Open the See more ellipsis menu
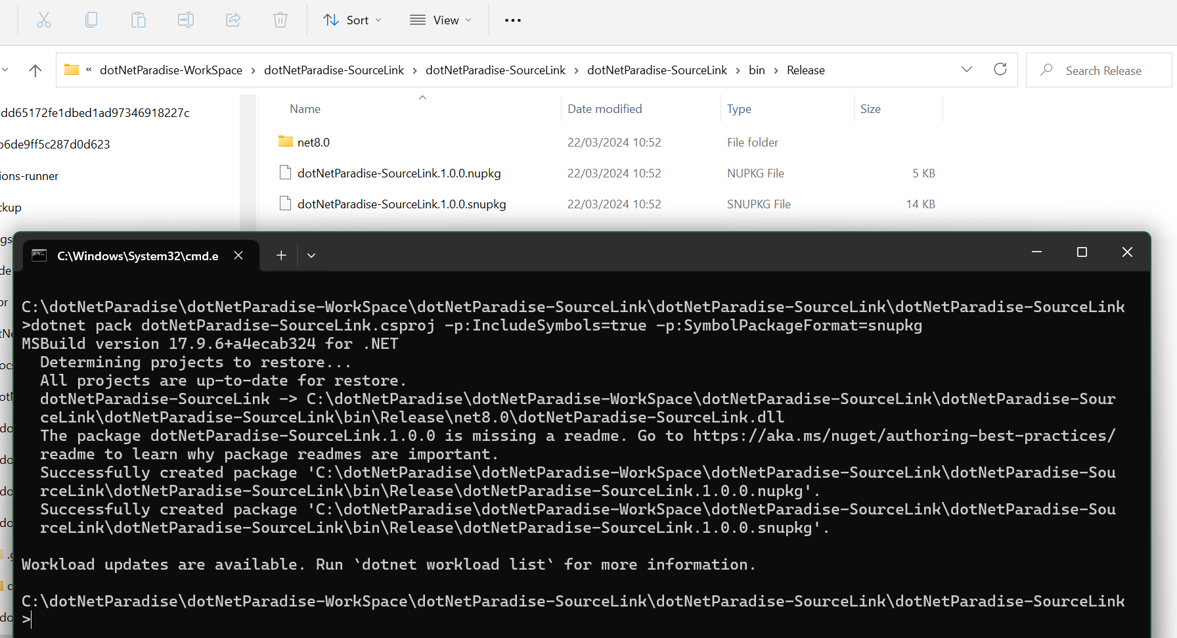Image resolution: width=1177 pixels, height=638 pixels. coord(513,20)
